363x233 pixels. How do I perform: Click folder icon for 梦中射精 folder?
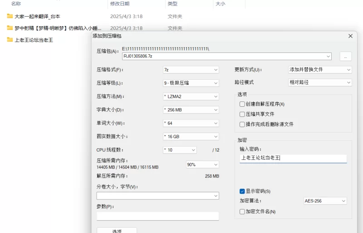point(10,28)
